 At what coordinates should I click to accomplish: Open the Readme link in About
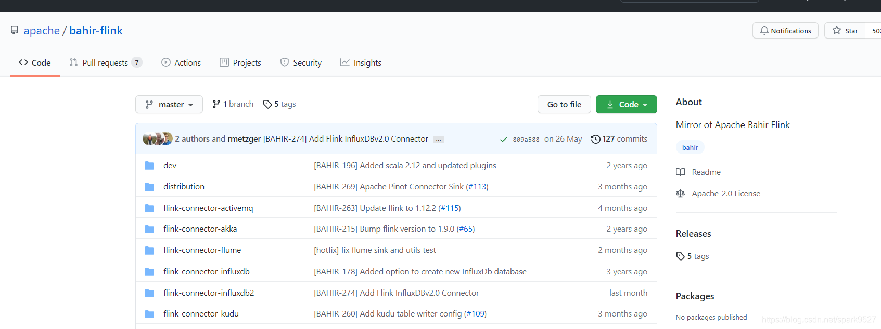point(706,172)
